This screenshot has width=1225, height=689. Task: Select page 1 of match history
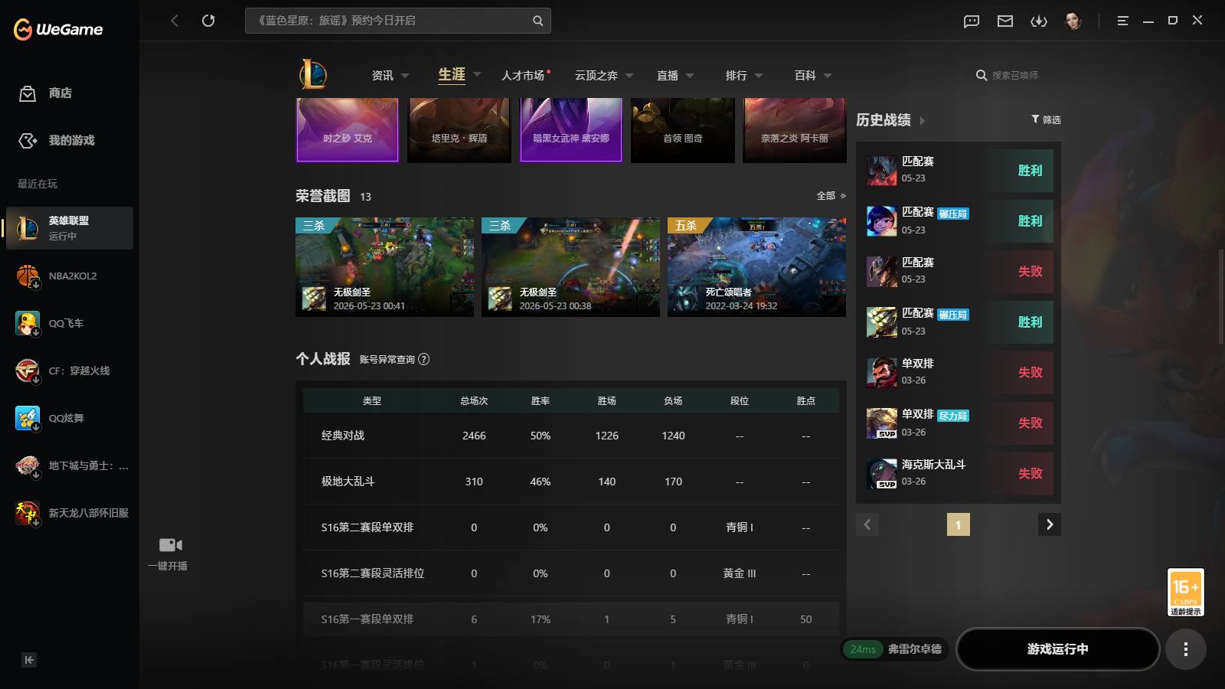[x=959, y=524]
